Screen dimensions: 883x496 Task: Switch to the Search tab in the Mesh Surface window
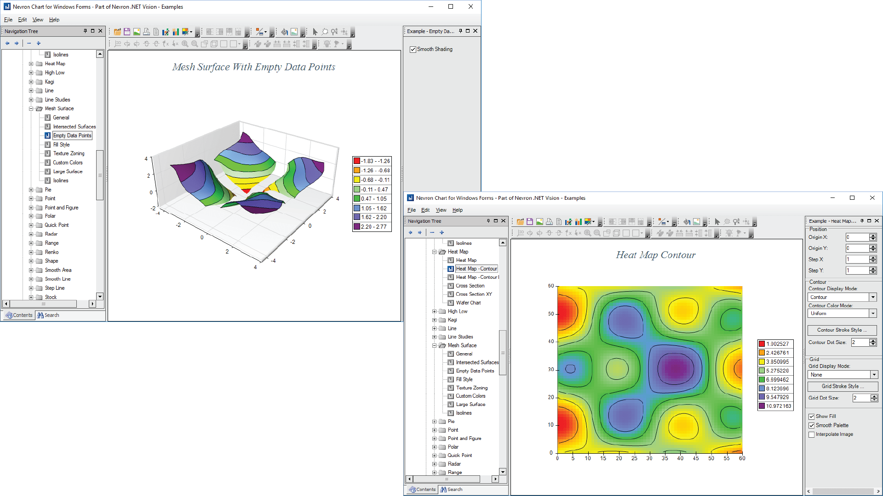(x=48, y=315)
